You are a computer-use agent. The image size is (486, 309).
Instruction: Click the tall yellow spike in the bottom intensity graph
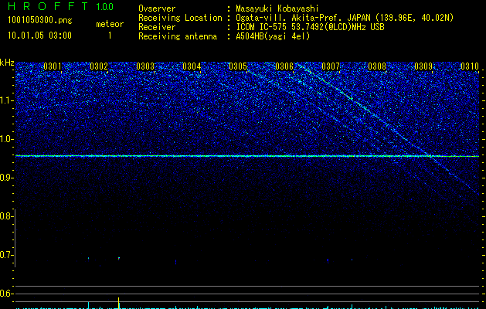click(118, 303)
